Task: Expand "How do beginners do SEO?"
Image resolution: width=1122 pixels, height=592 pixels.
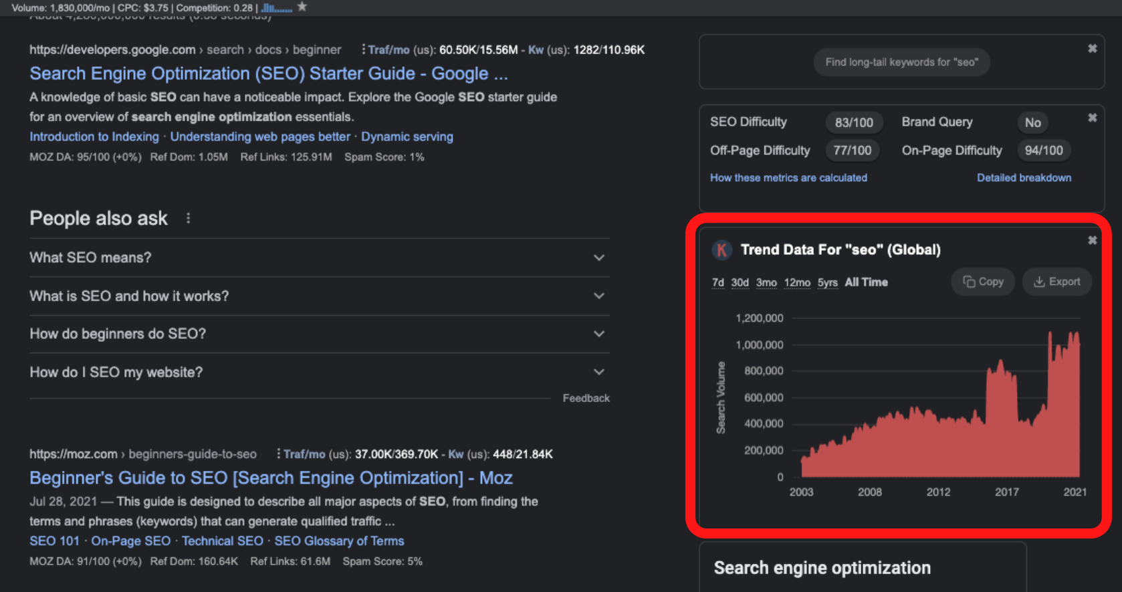Action: [320, 334]
